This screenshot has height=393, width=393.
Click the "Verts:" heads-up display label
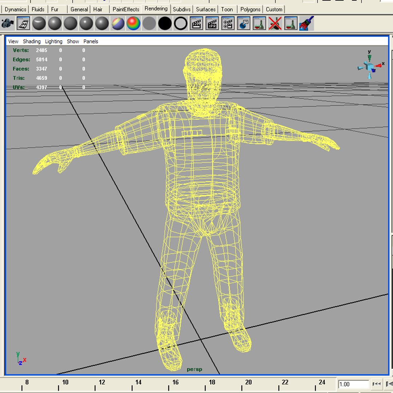click(x=21, y=50)
